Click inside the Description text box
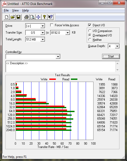The height and width of the screenshot is (161, 127). [61, 67]
